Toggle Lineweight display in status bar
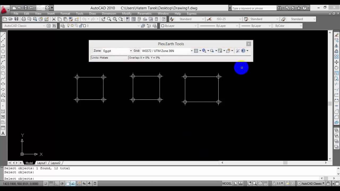 (x=90, y=184)
